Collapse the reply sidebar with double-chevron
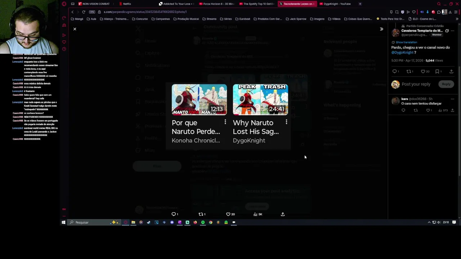Viewport: 461px width, 259px height. coord(381,29)
